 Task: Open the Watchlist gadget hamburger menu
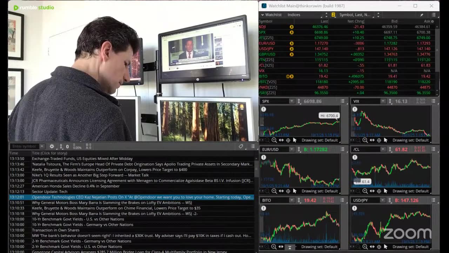[434, 15]
